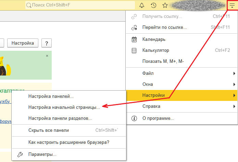Image resolution: width=238 pixels, height=162 pixels.
Task: Open the main menu dropdown arrow icon
Action: click(232, 5)
